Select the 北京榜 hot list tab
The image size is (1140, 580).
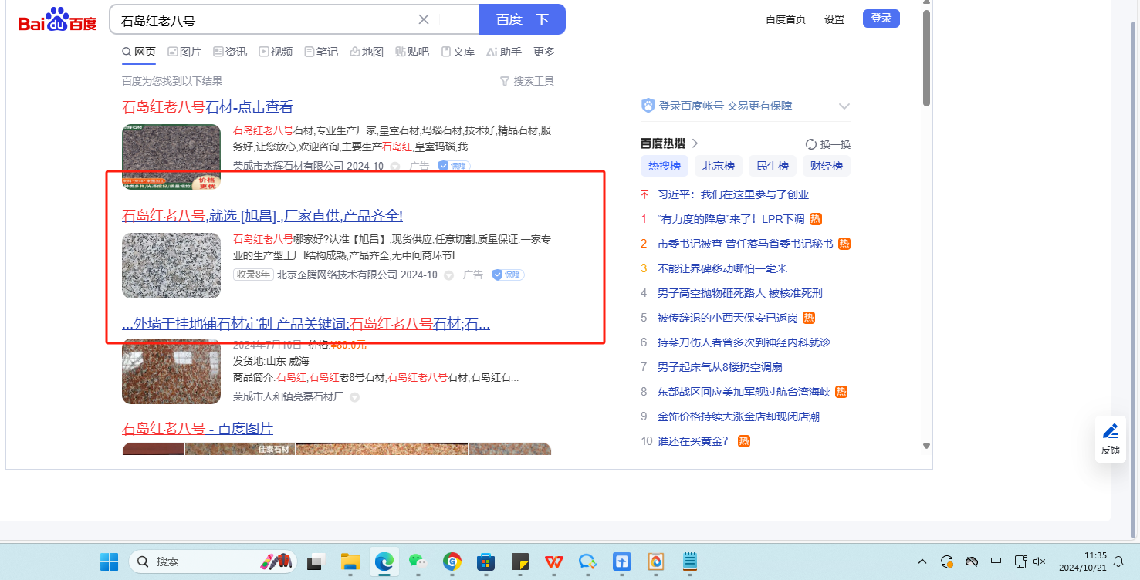coord(718,166)
